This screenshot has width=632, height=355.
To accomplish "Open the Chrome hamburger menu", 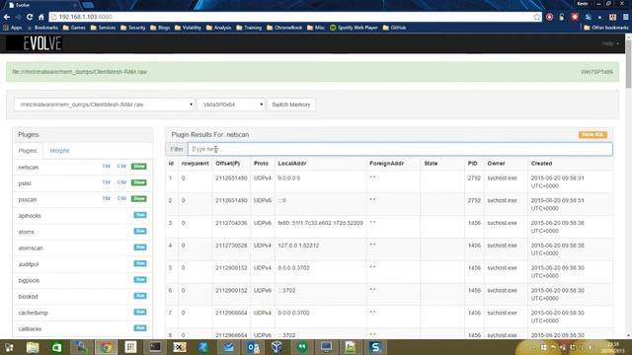I will pos(625,17).
